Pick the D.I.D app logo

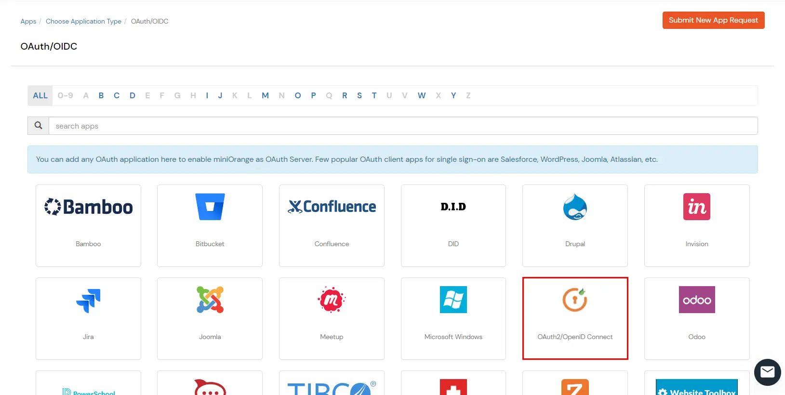(x=453, y=207)
